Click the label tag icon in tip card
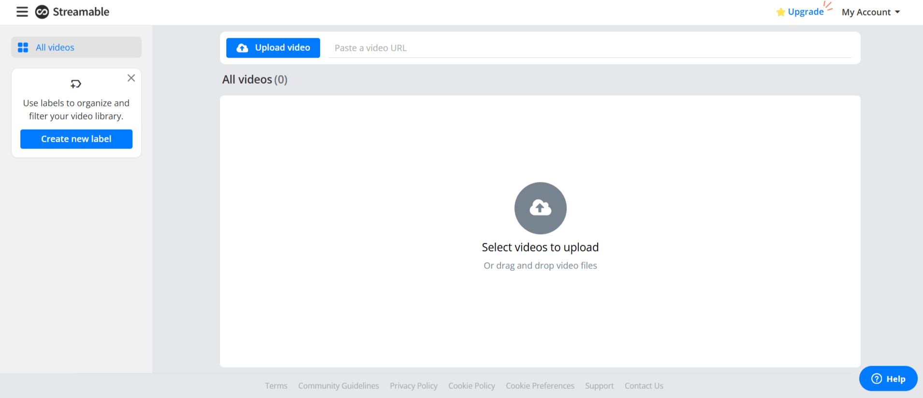This screenshot has width=923, height=398. [76, 84]
